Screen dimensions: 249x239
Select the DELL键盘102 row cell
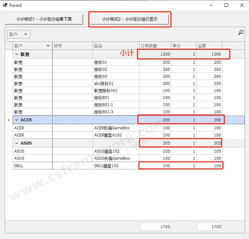[x=116, y=166]
